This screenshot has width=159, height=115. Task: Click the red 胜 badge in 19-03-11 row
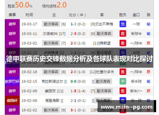[x=123, y=33]
